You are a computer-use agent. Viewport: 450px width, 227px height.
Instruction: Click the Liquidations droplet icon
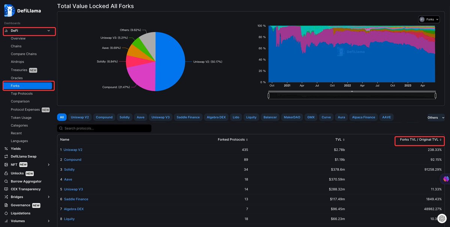pos(6,213)
